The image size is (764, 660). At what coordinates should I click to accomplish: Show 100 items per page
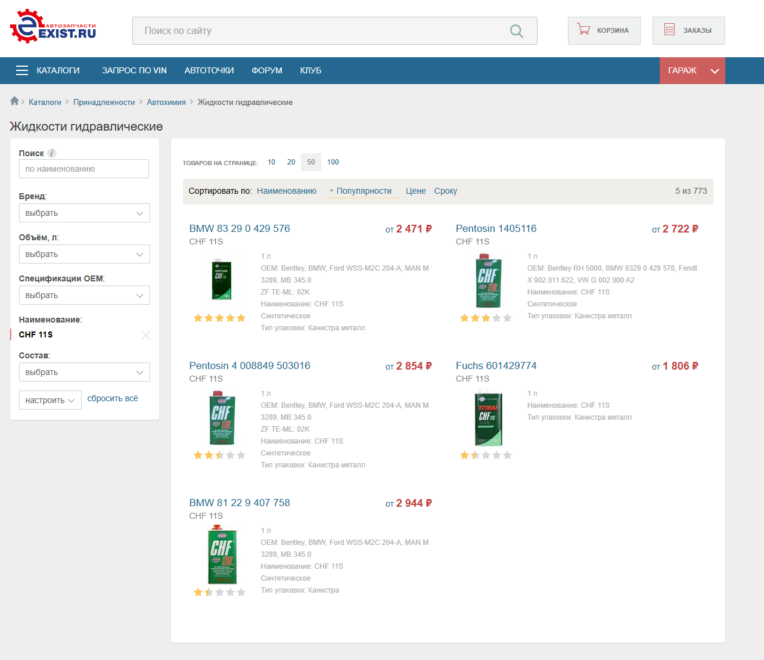[333, 162]
